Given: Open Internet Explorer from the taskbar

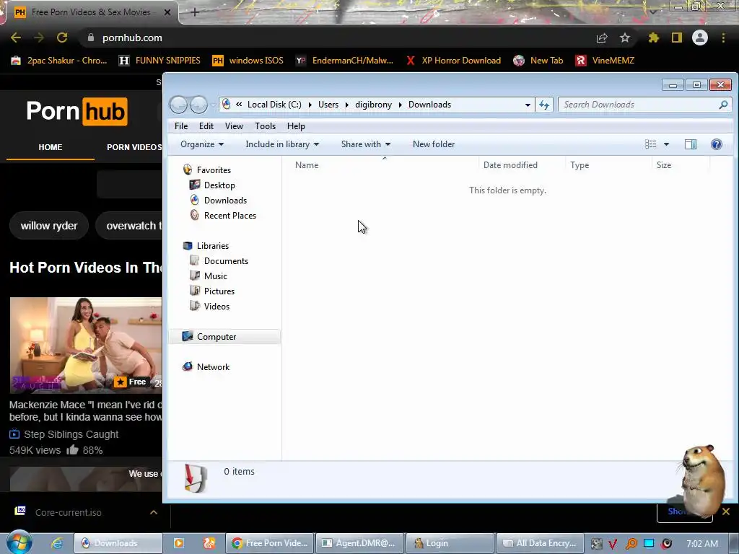Looking at the screenshot, I should pos(58,543).
